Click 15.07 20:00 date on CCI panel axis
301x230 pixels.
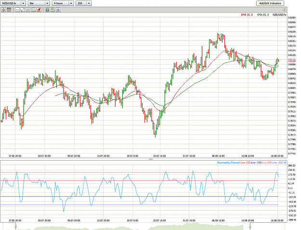click(x=103, y=220)
